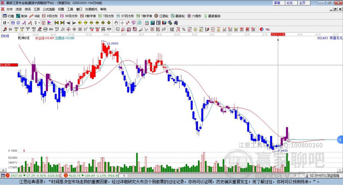Open the P数字表 number table
Viewport: 343px width, 185px height.
[88, 16]
